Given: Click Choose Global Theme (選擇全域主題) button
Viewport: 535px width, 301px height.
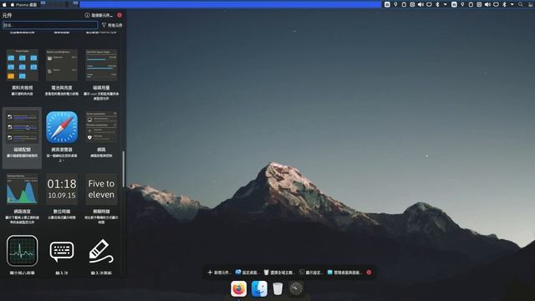Looking at the screenshot, I should [x=278, y=273].
